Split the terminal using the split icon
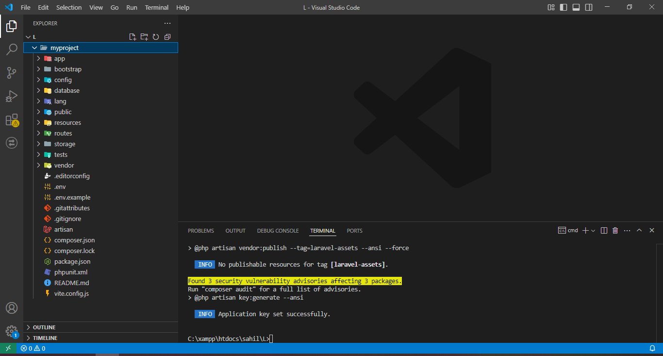 click(x=603, y=230)
